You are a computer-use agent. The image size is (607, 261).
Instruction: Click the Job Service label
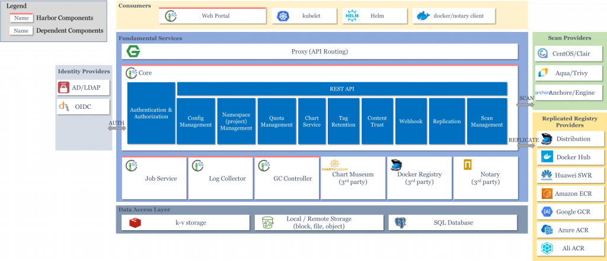(x=161, y=178)
